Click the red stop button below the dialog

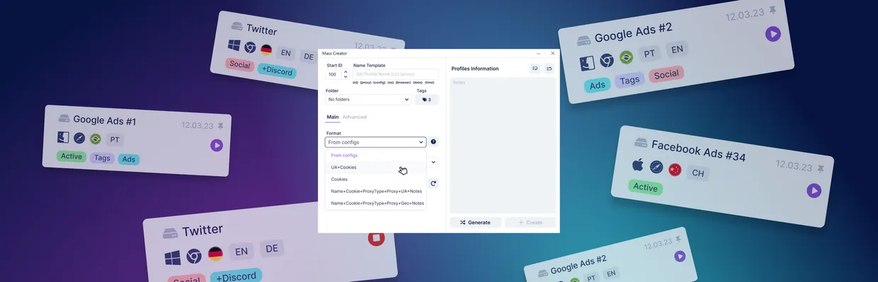tap(376, 237)
